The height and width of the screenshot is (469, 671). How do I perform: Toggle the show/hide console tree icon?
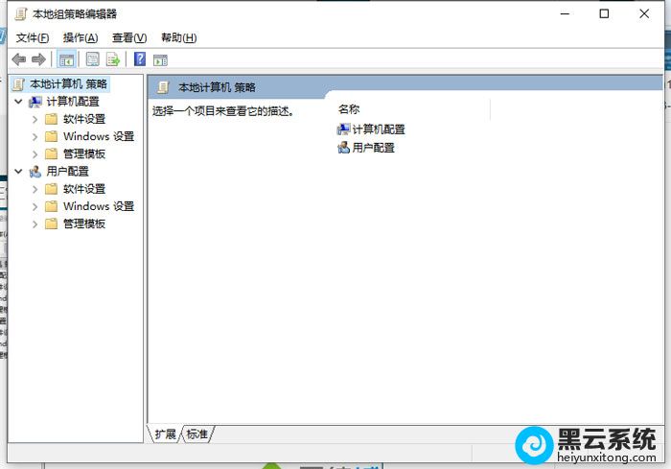[66, 59]
